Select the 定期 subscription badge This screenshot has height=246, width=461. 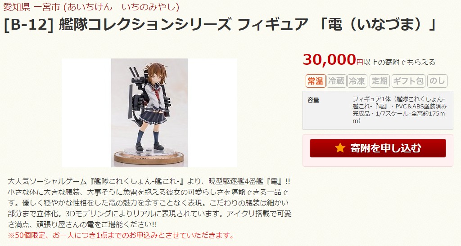(380, 81)
